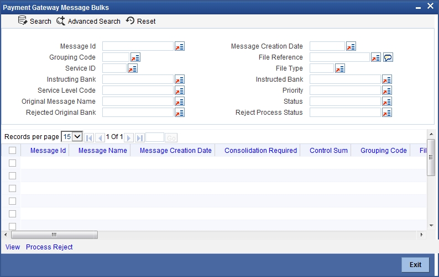The image size is (439, 277).
Task: Open lookup list for Message Id
Action: (180, 46)
